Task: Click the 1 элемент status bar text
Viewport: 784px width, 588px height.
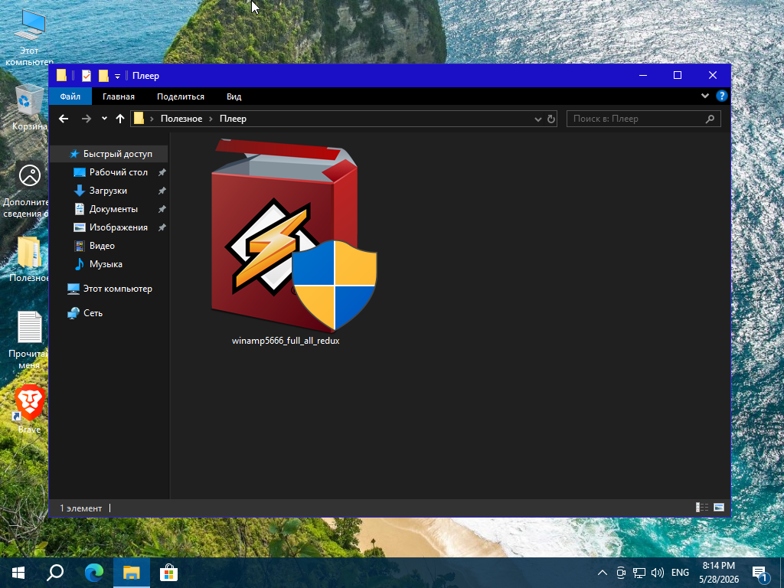Action: tap(81, 508)
